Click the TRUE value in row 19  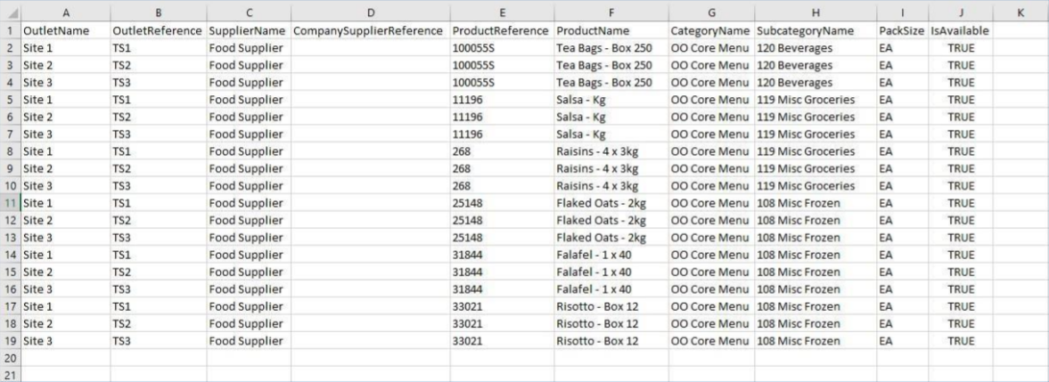click(x=961, y=340)
